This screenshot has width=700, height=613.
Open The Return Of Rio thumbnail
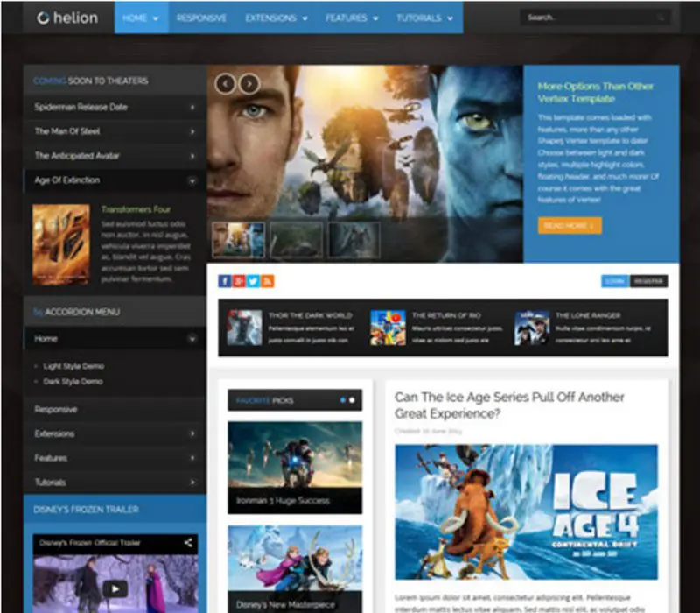click(388, 328)
